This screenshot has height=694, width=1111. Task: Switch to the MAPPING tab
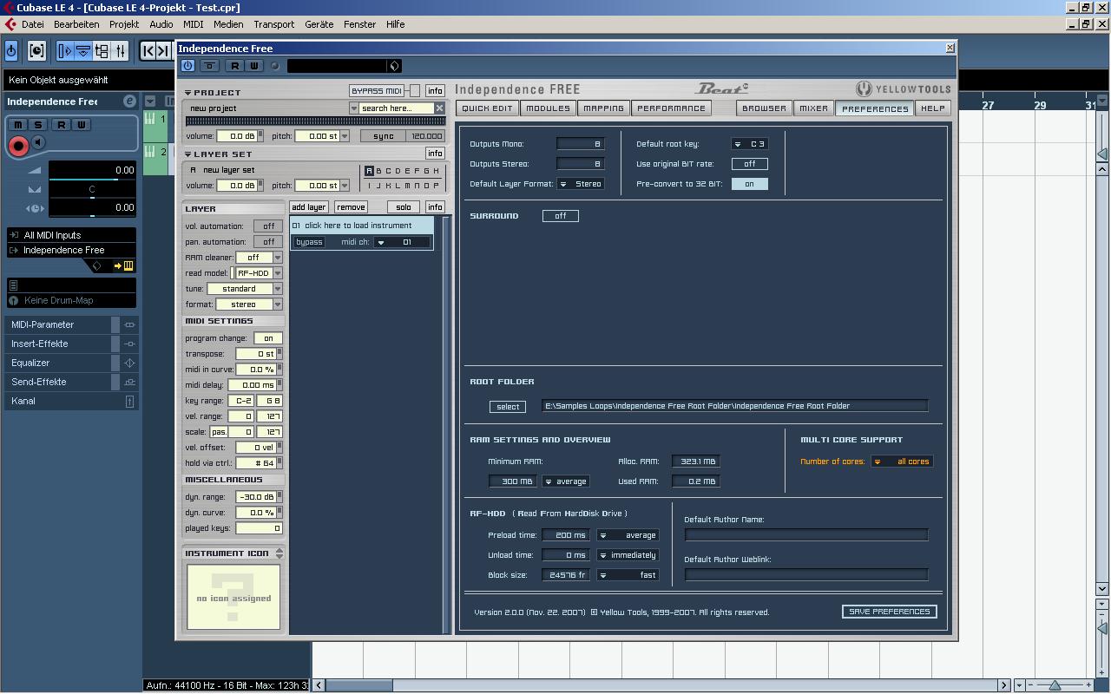(604, 108)
